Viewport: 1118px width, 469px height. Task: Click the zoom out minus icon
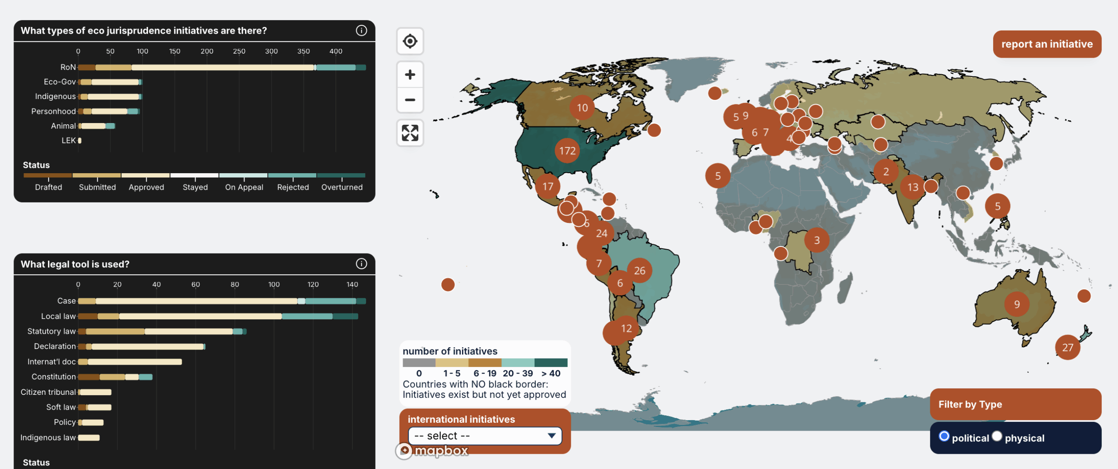coord(410,99)
